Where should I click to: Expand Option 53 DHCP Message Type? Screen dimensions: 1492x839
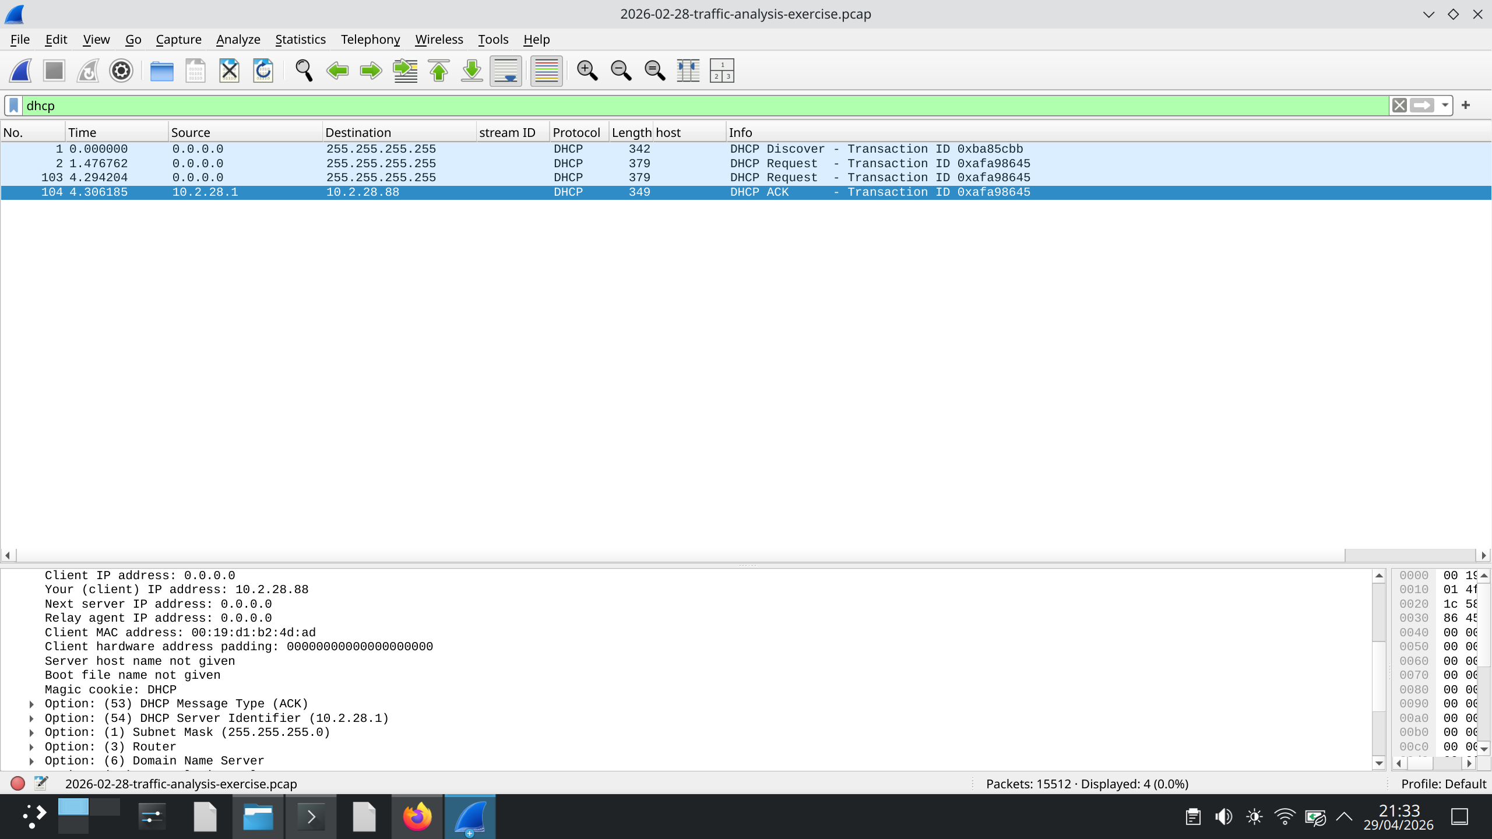(x=31, y=704)
